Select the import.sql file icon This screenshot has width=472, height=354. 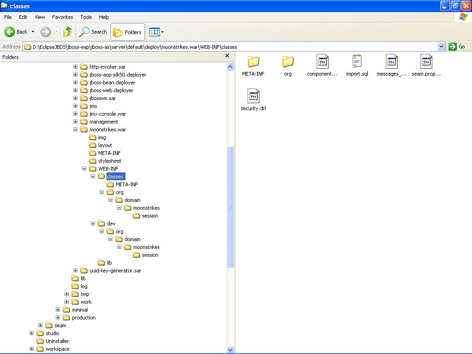357,61
